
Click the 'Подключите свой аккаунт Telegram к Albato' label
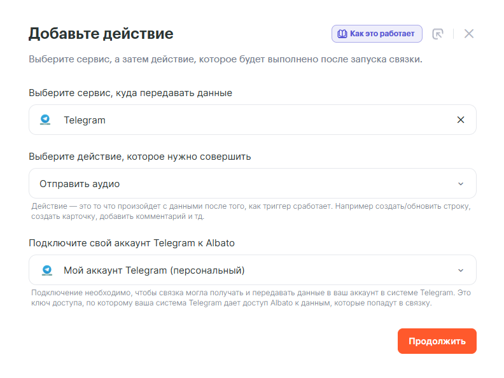tap(136, 243)
